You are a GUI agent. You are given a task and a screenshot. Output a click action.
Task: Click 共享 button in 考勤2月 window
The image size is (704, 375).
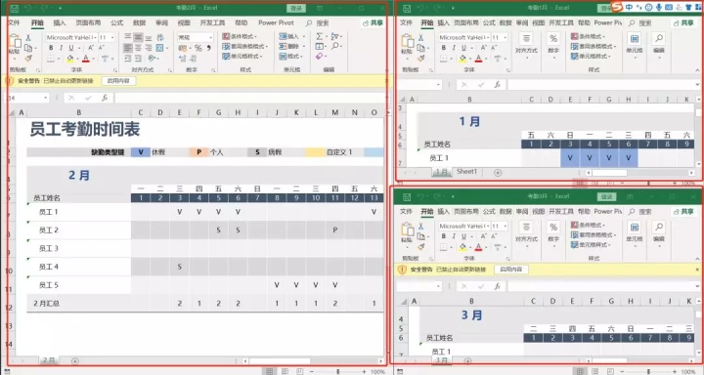click(373, 22)
